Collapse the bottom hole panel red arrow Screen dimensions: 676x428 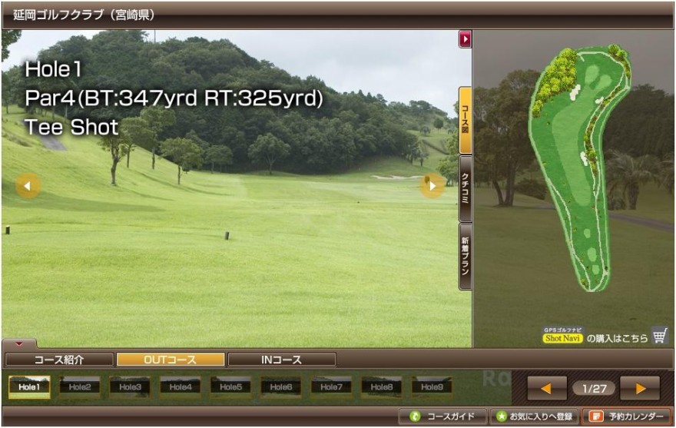19,344
